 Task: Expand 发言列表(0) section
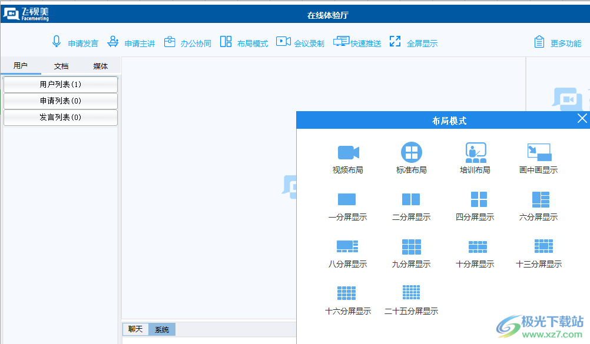[x=61, y=118]
